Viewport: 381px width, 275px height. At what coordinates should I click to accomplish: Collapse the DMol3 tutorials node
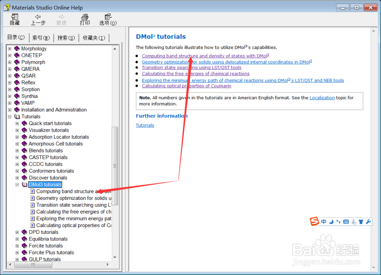(x=17, y=185)
